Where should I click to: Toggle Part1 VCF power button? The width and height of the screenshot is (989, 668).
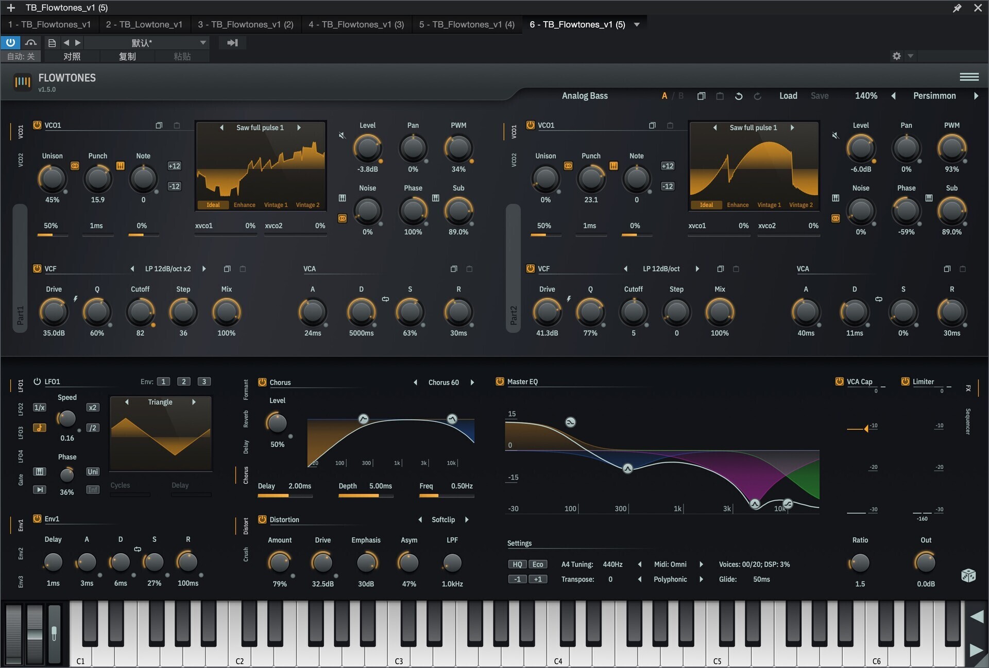tap(37, 268)
